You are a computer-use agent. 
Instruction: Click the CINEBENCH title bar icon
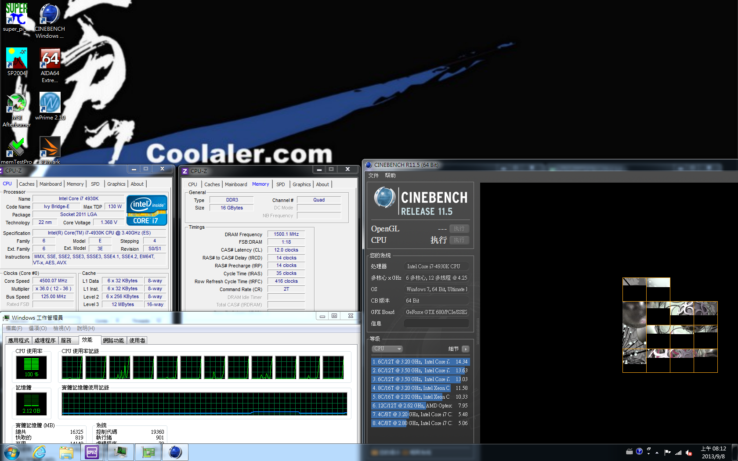[x=369, y=165]
